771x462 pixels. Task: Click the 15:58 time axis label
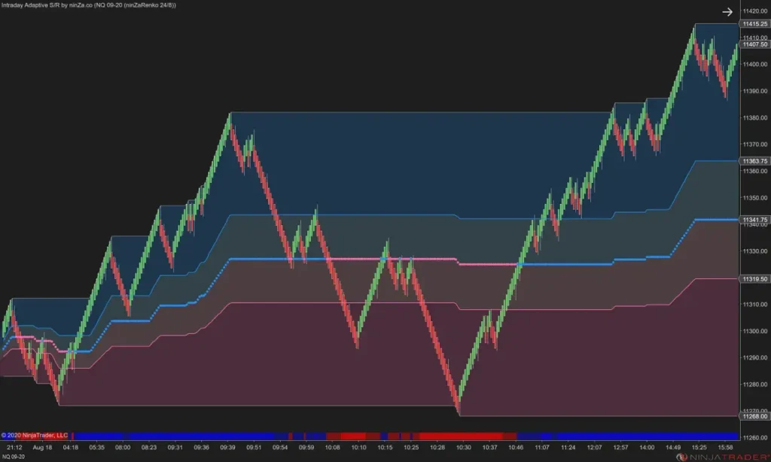(726, 447)
